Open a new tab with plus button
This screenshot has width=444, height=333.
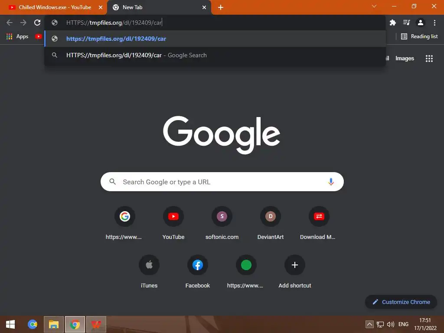point(221,7)
